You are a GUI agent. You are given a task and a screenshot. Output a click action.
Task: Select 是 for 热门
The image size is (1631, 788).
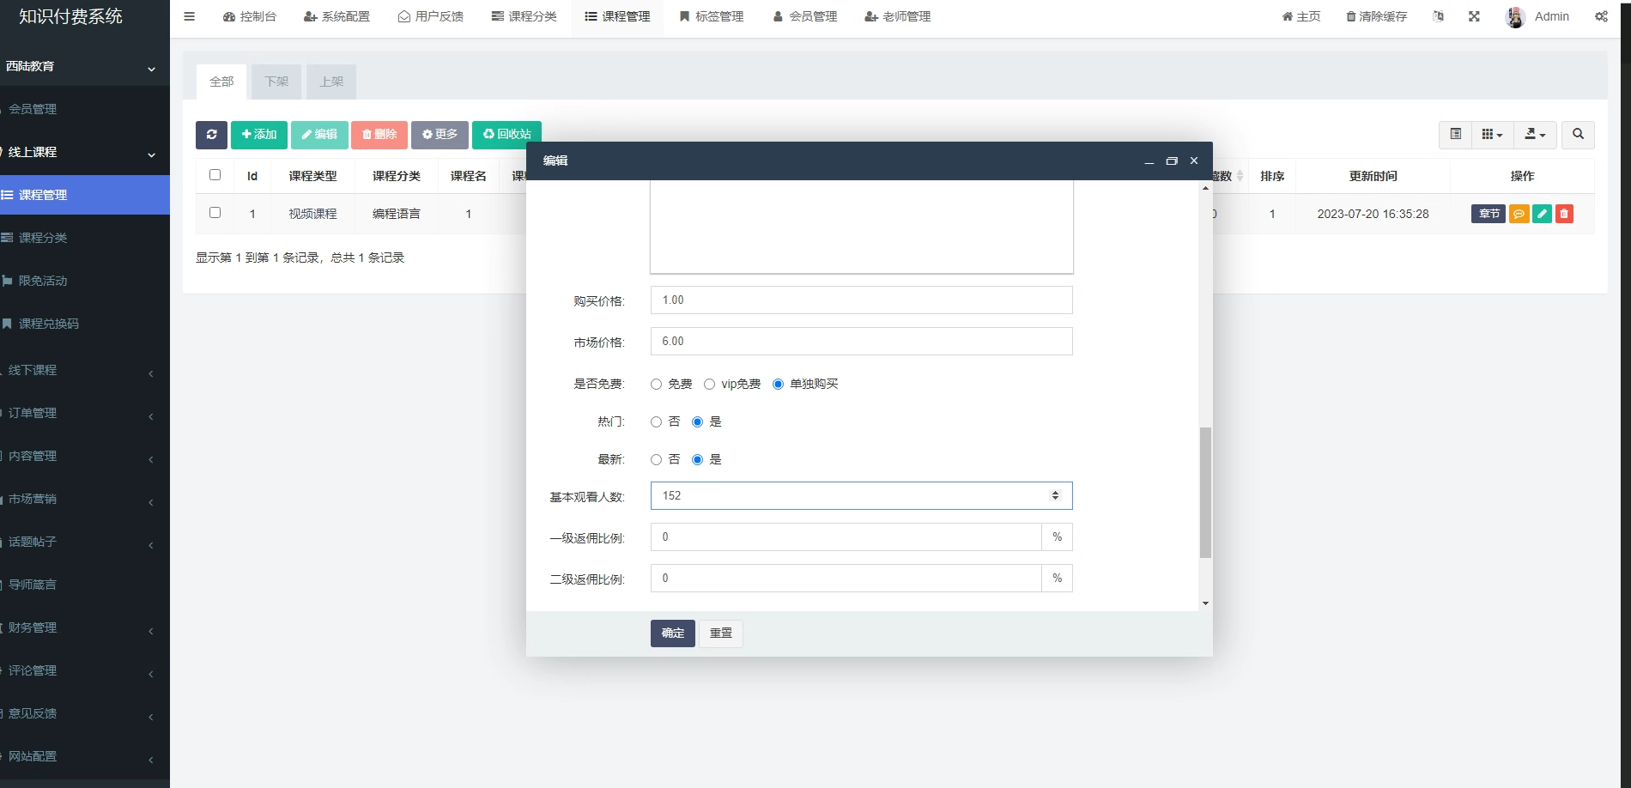point(698,422)
